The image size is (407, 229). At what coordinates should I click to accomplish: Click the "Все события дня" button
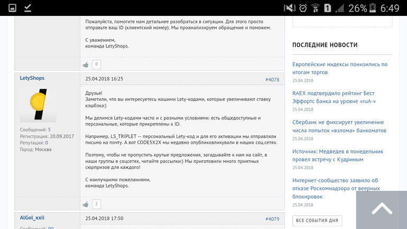pyautogui.click(x=317, y=221)
